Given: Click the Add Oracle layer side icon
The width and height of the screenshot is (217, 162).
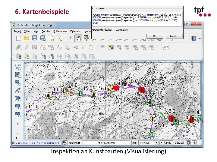Looking at the screenshot, I should (x=18, y=98).
